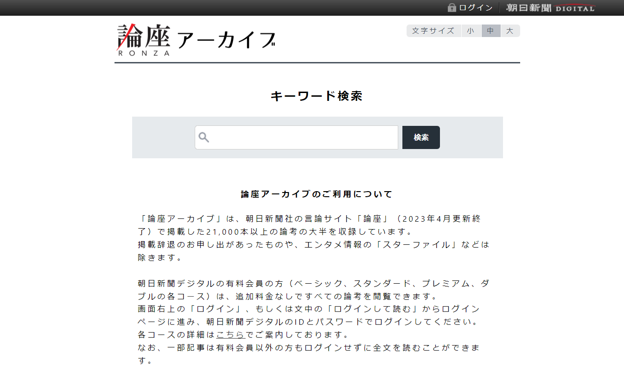Image resolution: width=624 pixels, height=373 pixels.
Task: Focus the keyword search input field
Action: (x=297, y=137)
